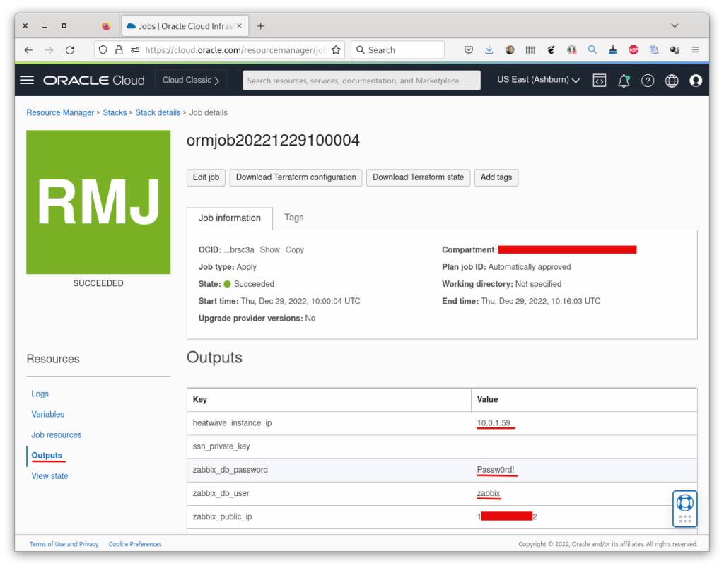
Task: Open Logs in Resources sidebar
Action: pos(40,394)
